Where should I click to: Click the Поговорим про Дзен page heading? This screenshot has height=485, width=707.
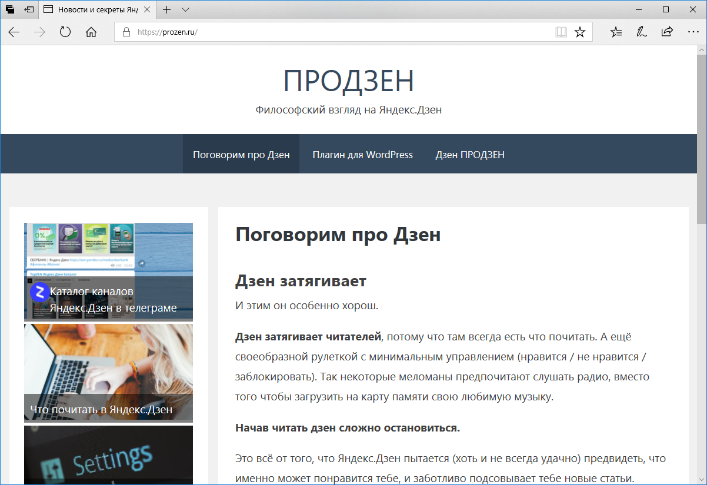click(x=338, y=235)
